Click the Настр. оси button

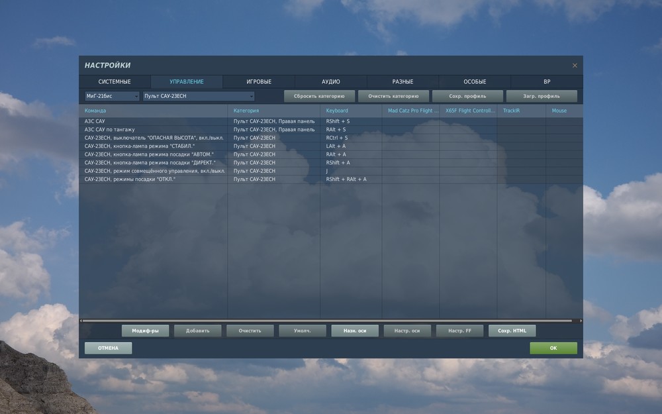tap(407, 331)
